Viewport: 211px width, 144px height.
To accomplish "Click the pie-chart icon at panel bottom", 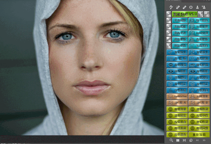I will 191,140.
